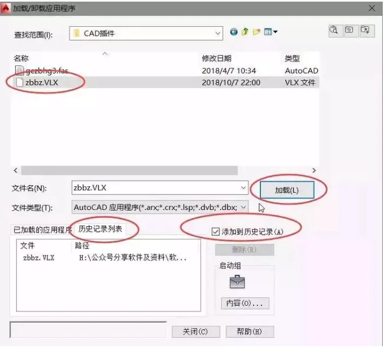Screen dimensions: 386x351
Task: Click the AutoCAD type cell of gezbhg3.fas
Action: (x=301, y=71)
